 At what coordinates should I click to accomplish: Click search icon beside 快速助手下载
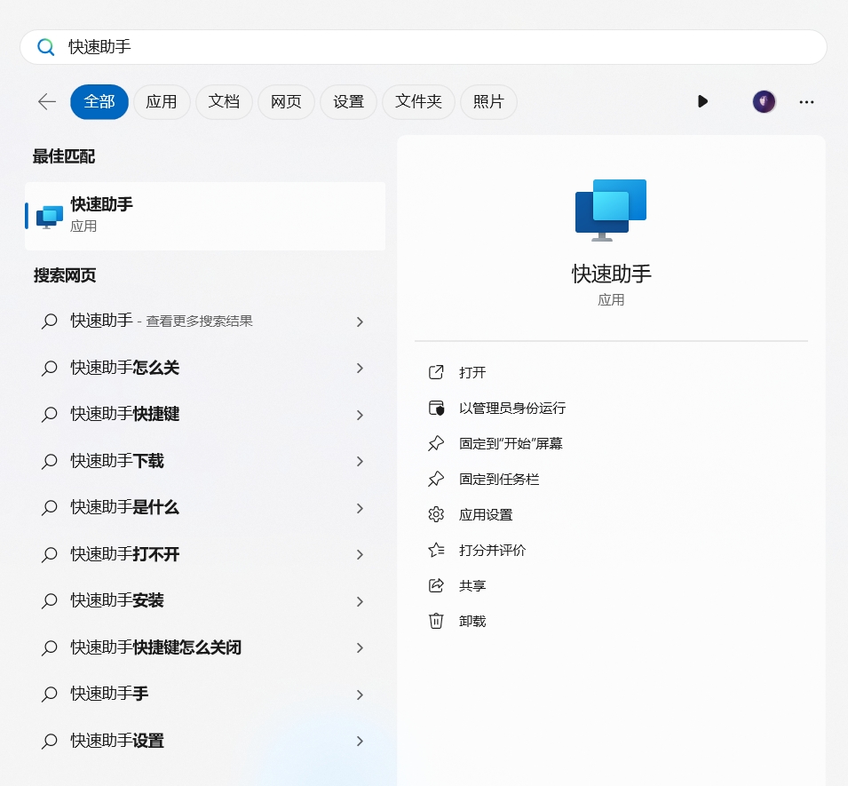point(49,462)
